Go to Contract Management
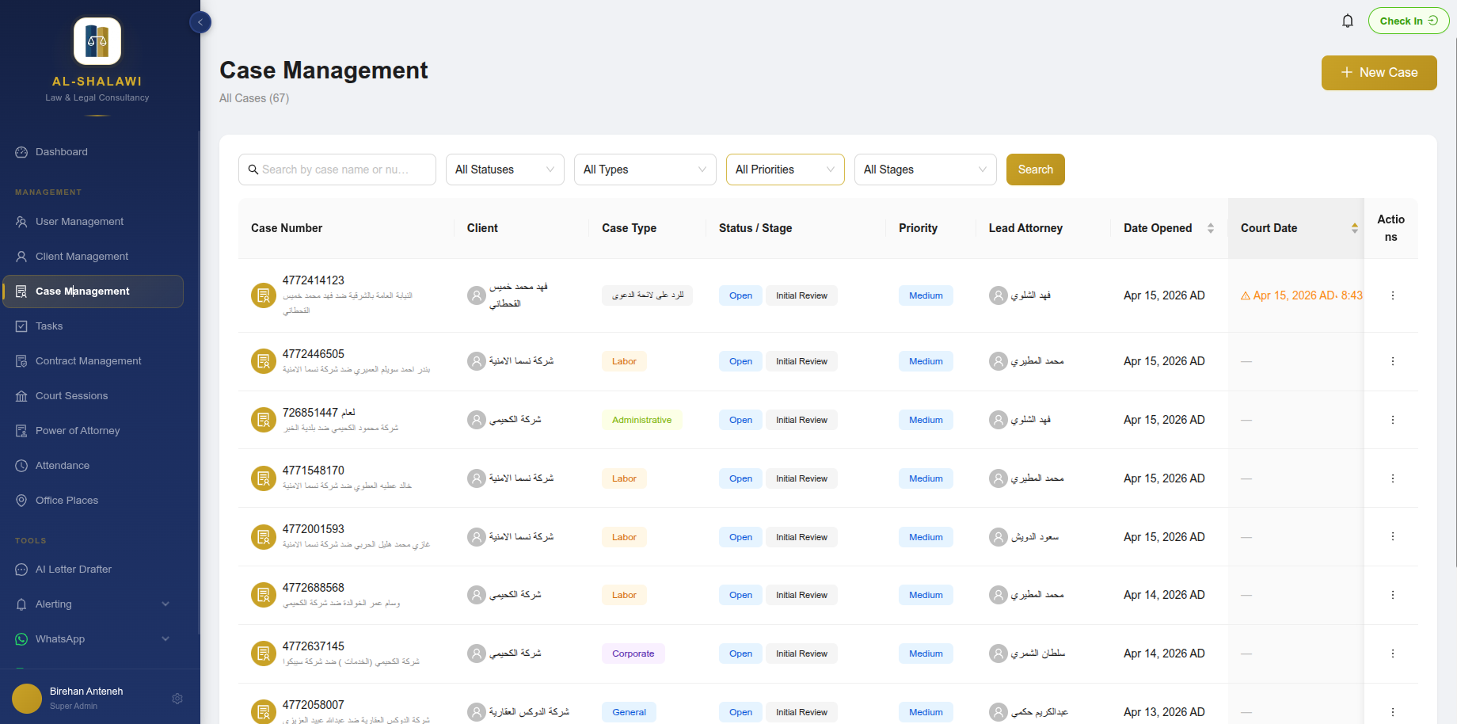 pos(88,360)
